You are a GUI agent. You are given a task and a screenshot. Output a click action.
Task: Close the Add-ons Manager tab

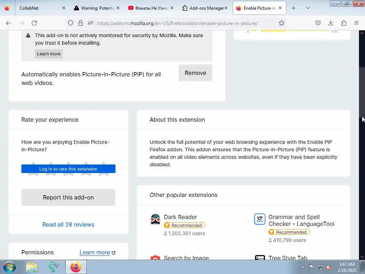click(x=226, y=8)
